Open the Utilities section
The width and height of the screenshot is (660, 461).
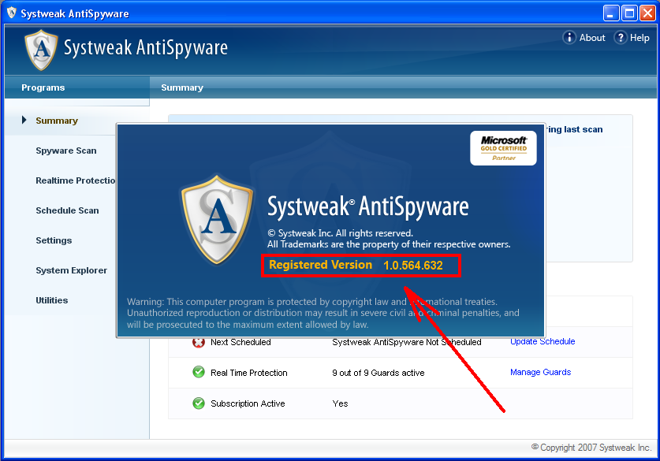coord(52,300)
